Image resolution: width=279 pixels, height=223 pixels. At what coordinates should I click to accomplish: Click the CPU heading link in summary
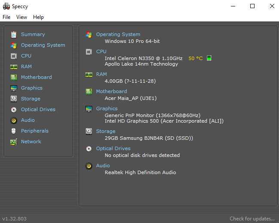click(101, 51)
